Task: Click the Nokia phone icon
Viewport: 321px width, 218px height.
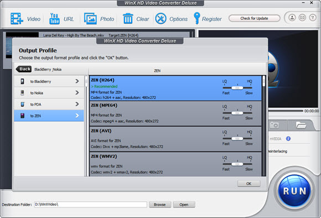Action: 22,93
